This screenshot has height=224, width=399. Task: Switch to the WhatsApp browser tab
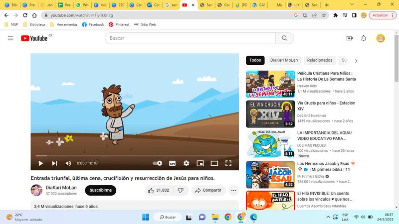tap(83, 5)
